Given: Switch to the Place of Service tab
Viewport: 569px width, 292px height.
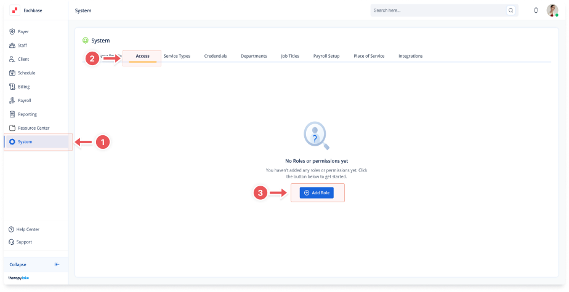Looking at the screenshot, I should point(369,56).
